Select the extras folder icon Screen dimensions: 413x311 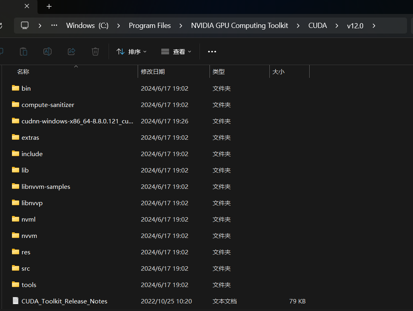coord(16,137)
